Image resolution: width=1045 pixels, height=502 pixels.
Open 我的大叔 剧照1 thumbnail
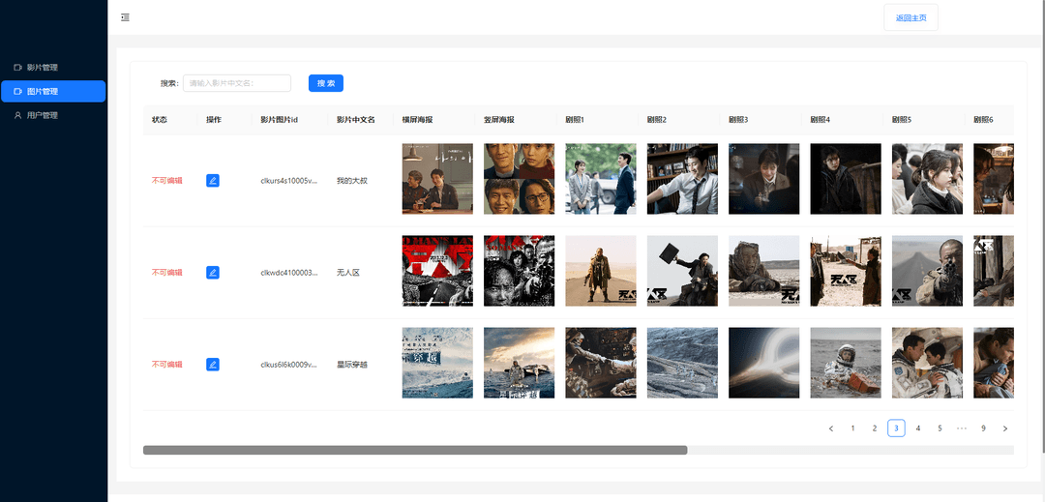(x=601, y=179)
